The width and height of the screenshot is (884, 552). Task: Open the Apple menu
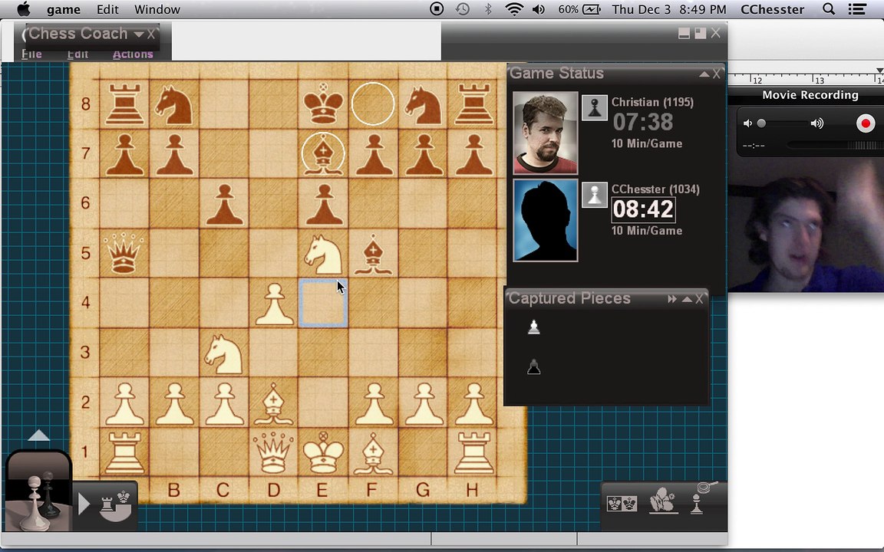pyautogui.click(x=23, y=9)
